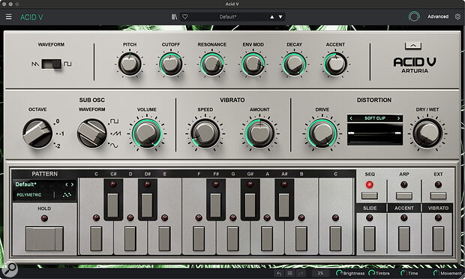Choose sub osc sawtooth wave symbol
Screen dimensions: 465x279
116,133
